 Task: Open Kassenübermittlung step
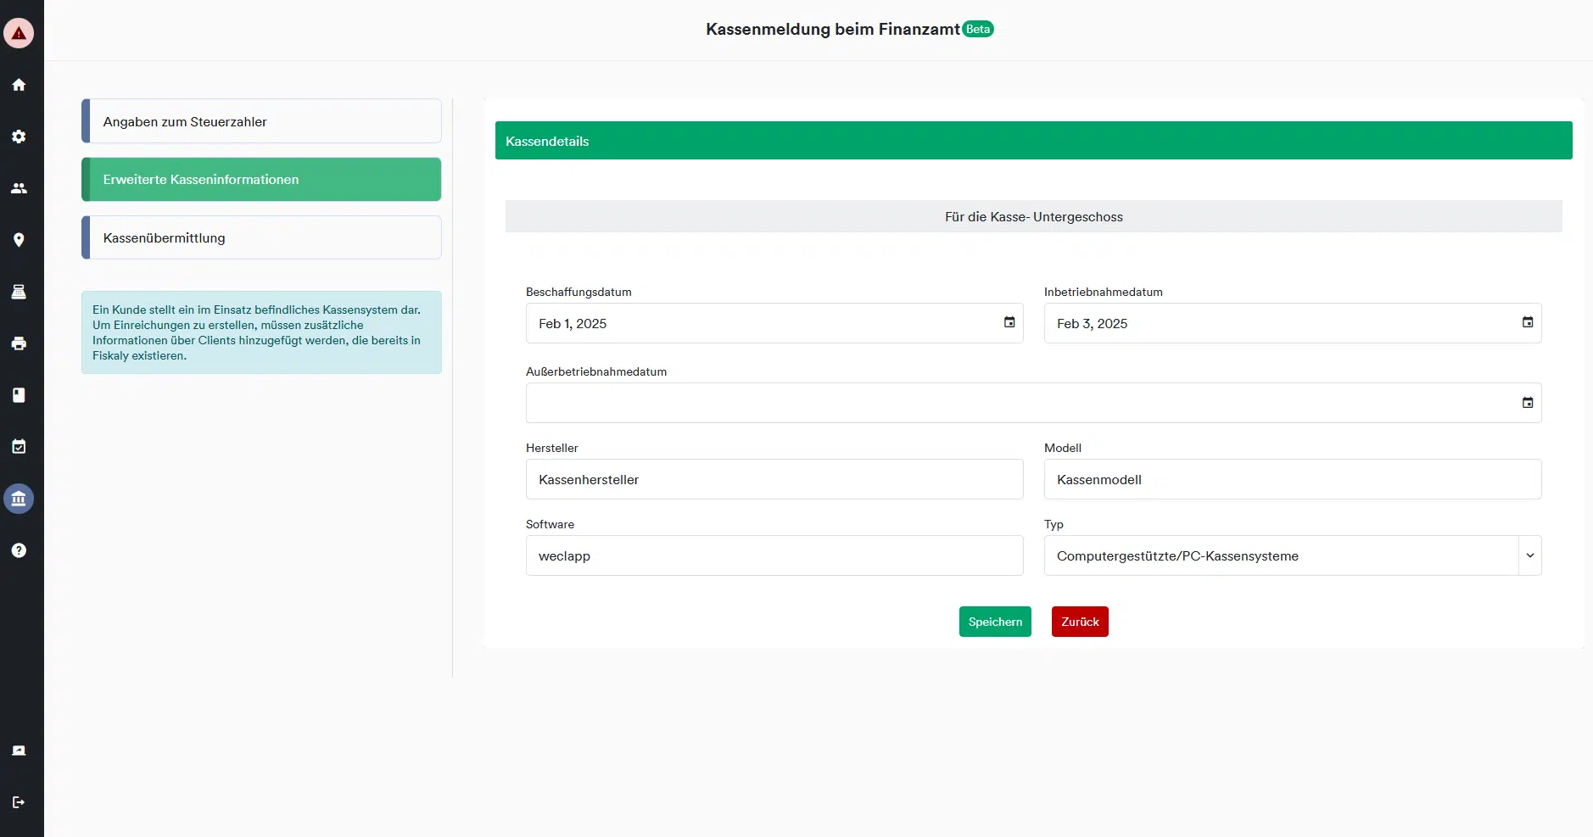click(x=261, y=237)
